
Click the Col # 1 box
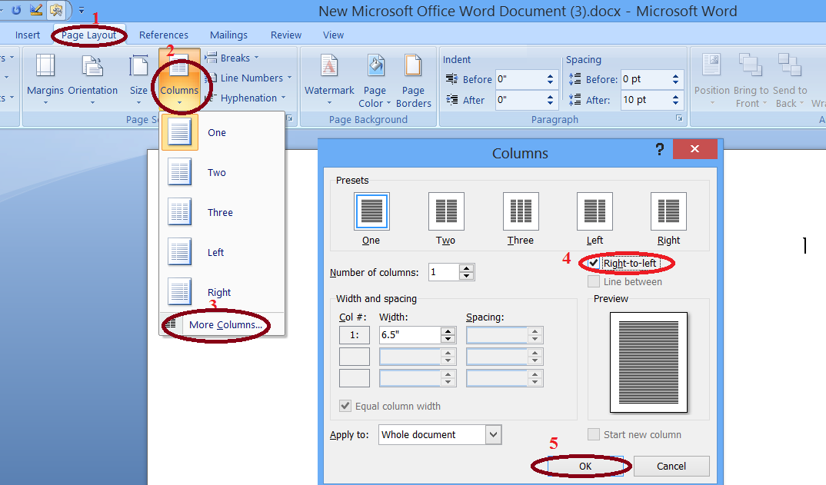point(355,335)
